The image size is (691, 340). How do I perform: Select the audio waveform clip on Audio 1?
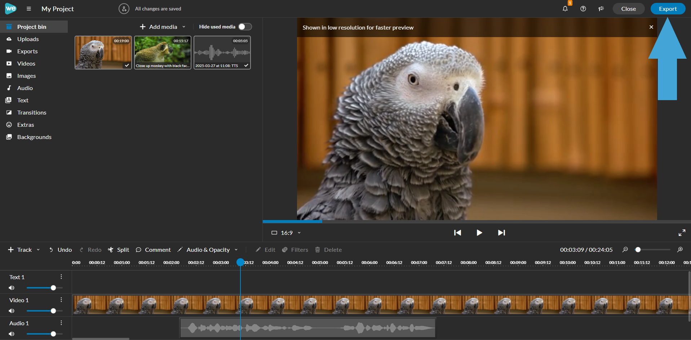(307, 328)
